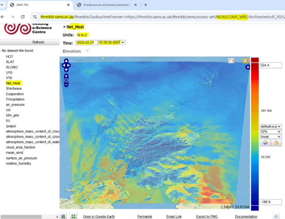The image size is (285, 219).
Task: Open the opacity 50% dropdown
Action: (x=271, y=131)
